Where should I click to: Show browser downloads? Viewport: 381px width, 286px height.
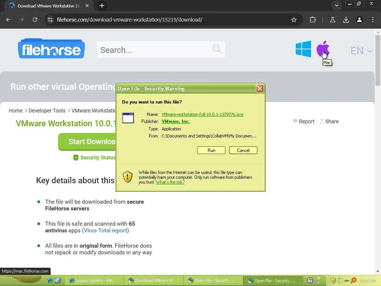pyautogui.click(x=346, y=20)
